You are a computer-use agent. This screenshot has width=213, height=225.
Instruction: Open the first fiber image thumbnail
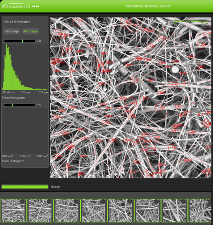tap(13, 210)
